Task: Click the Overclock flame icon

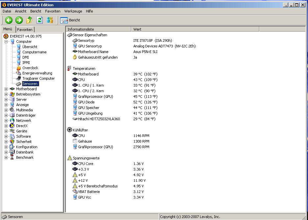Action: (18, 68)
